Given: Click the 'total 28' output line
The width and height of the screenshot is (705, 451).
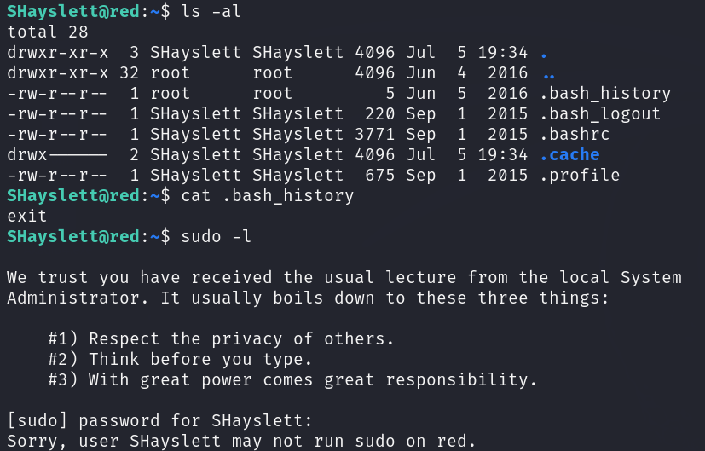Looking at the screenshot, I should (x=48, y=32).
